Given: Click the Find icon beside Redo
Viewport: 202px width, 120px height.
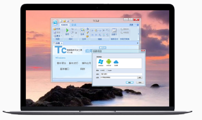Looking at the screenshot, I should click(x=100, y=35).
